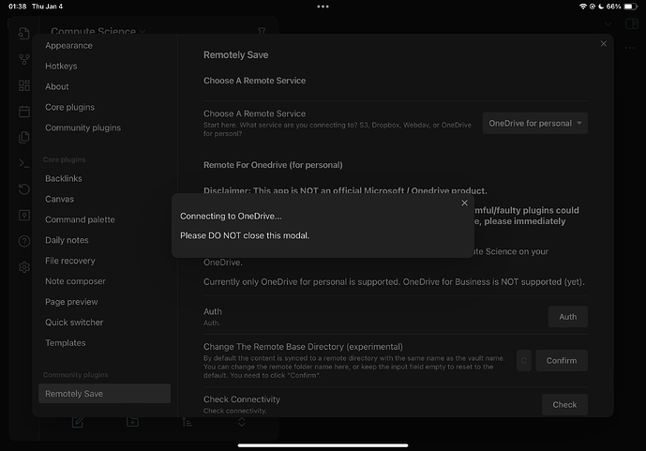Open Daily notes plugin options

point(67,240)
